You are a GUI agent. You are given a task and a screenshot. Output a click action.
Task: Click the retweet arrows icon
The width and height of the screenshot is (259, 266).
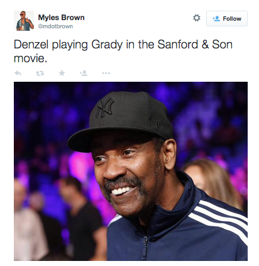point(40,73)
